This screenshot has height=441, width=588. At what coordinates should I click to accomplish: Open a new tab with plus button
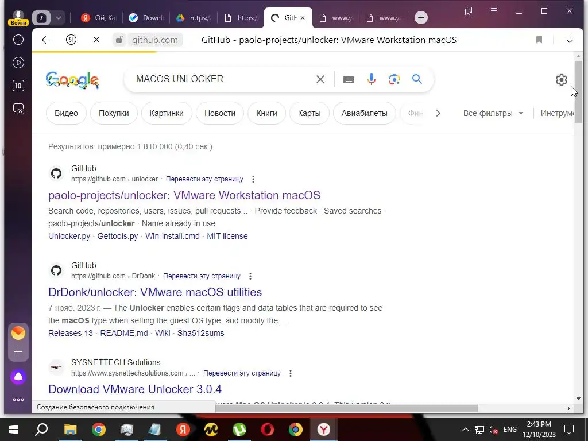(421, 18)
